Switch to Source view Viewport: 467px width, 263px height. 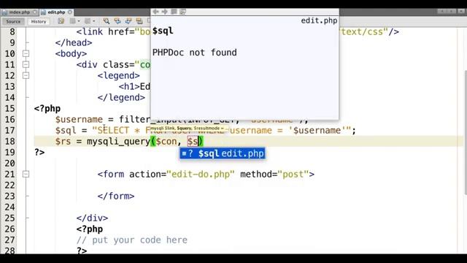pos(13,21)
